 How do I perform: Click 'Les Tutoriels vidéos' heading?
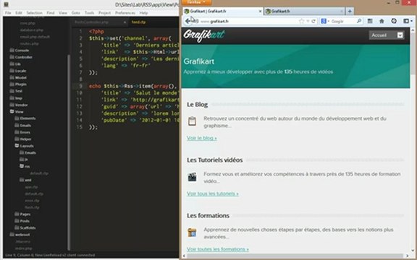coord(214,160)
